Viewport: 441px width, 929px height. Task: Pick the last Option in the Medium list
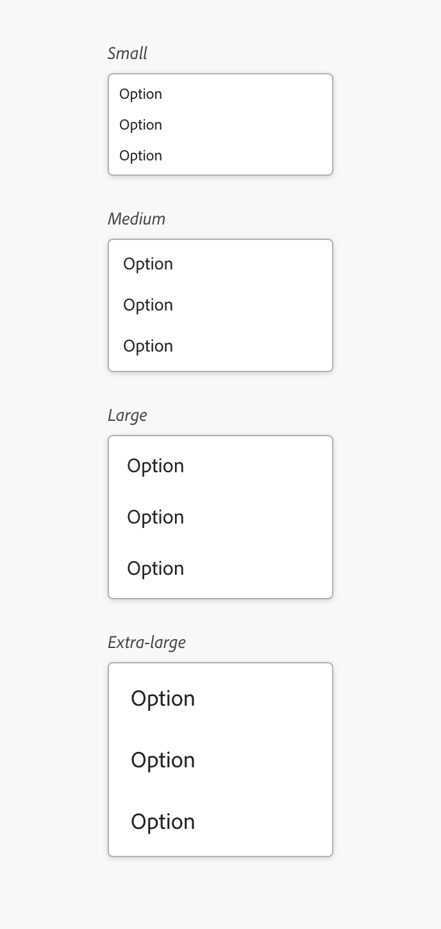[x=148, y=346]
